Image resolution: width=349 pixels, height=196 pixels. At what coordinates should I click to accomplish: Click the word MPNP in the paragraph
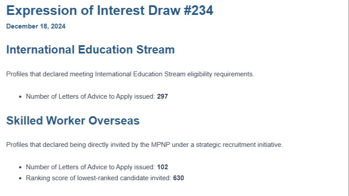[x=161, y=145]
